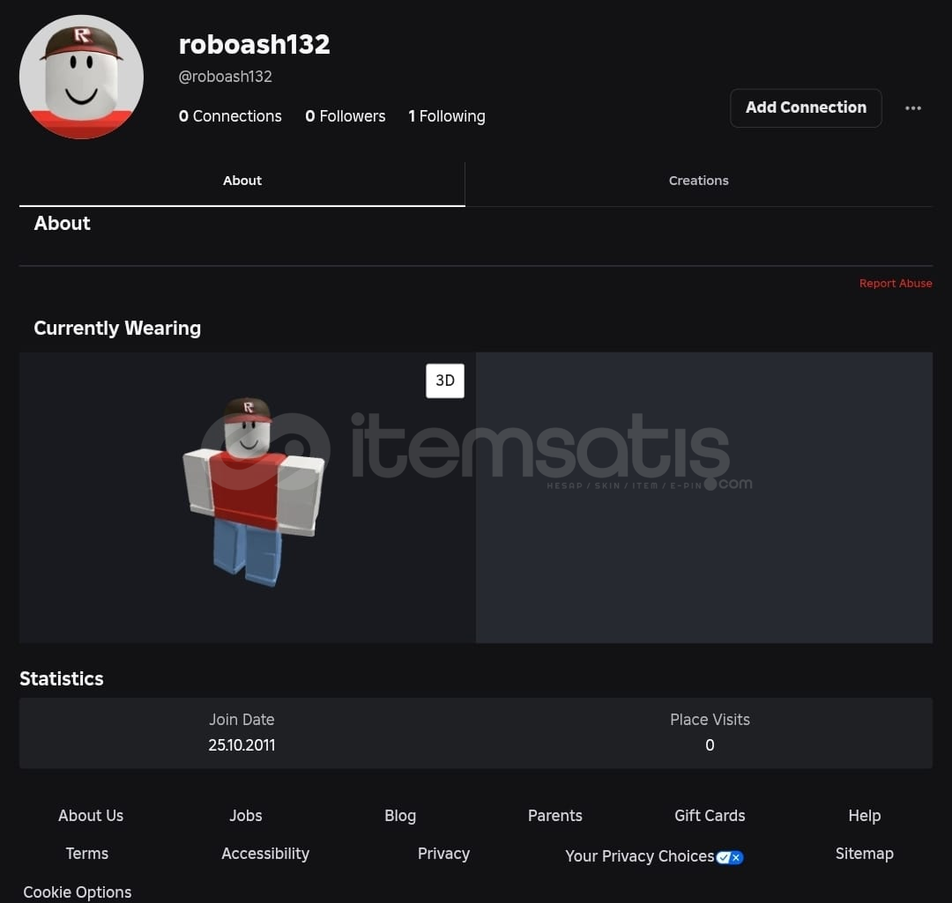Screen dimensions: 952x903
Task: Select the About tab
Action: (242, 181)
